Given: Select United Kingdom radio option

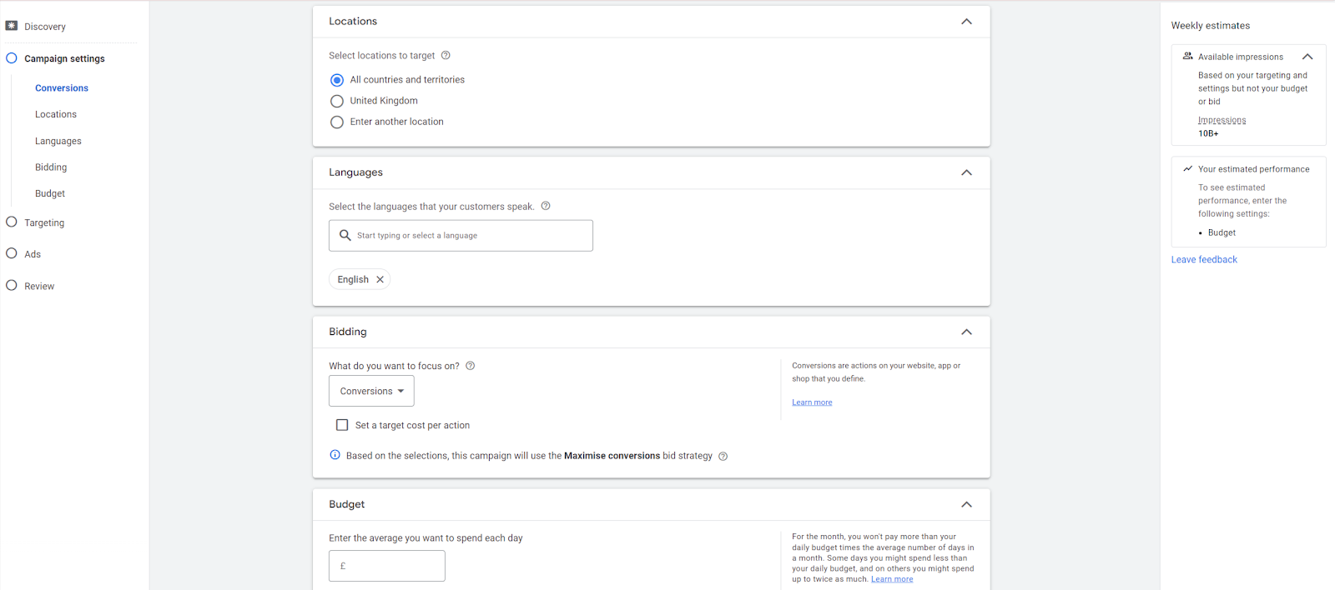Looking at the screenshot, I should click(337, 101).
